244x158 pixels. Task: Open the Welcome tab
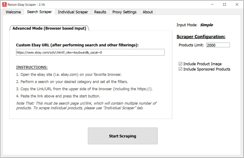(x=13, y=12)
